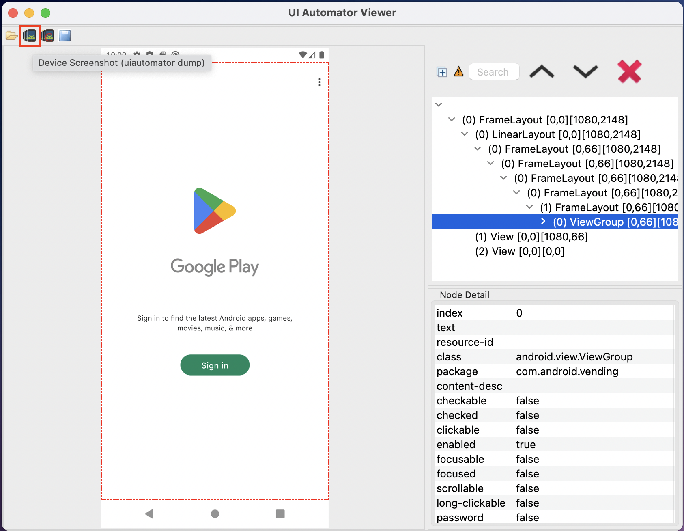Clear search with the red X icon

click(629, 71)
